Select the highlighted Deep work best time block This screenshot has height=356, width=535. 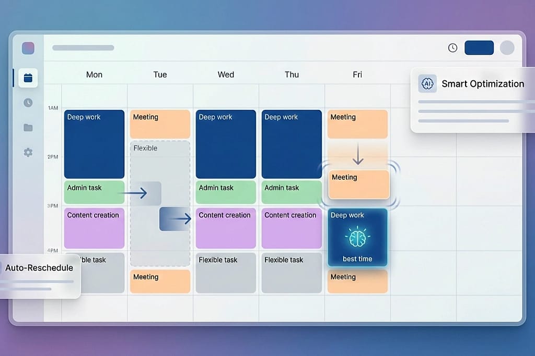(x=357, y=237)
